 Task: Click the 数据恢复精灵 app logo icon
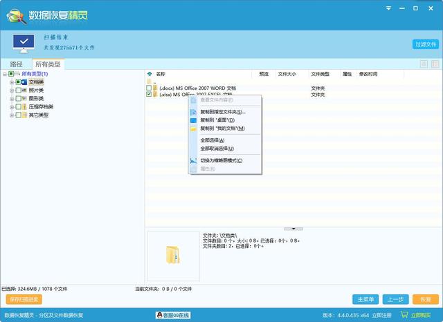pyautogui.click(x=17, y=16)
